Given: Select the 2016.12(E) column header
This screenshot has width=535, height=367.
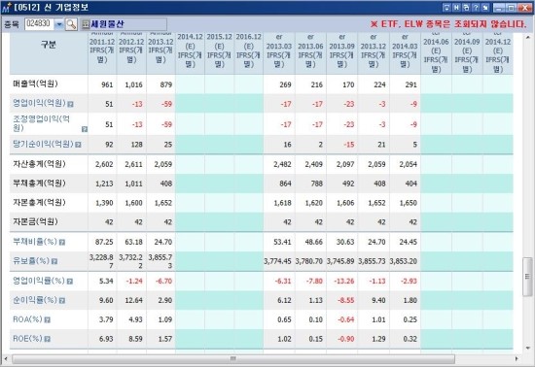Looking at the screenshot, I should click(248, 52).
